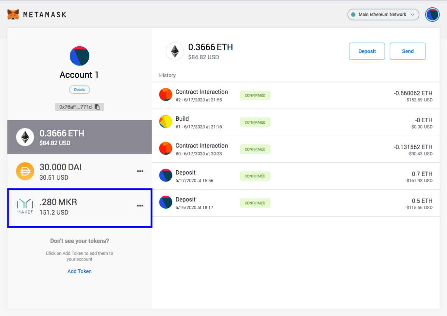The height and width of the screenshot is (316, 447).
Task: Click the DAI token icon
Action: point(25,171)
